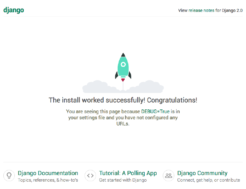Click 'for Django 2.0' text in header
Viewport: 246px width, 189px height.
(229, 11)
